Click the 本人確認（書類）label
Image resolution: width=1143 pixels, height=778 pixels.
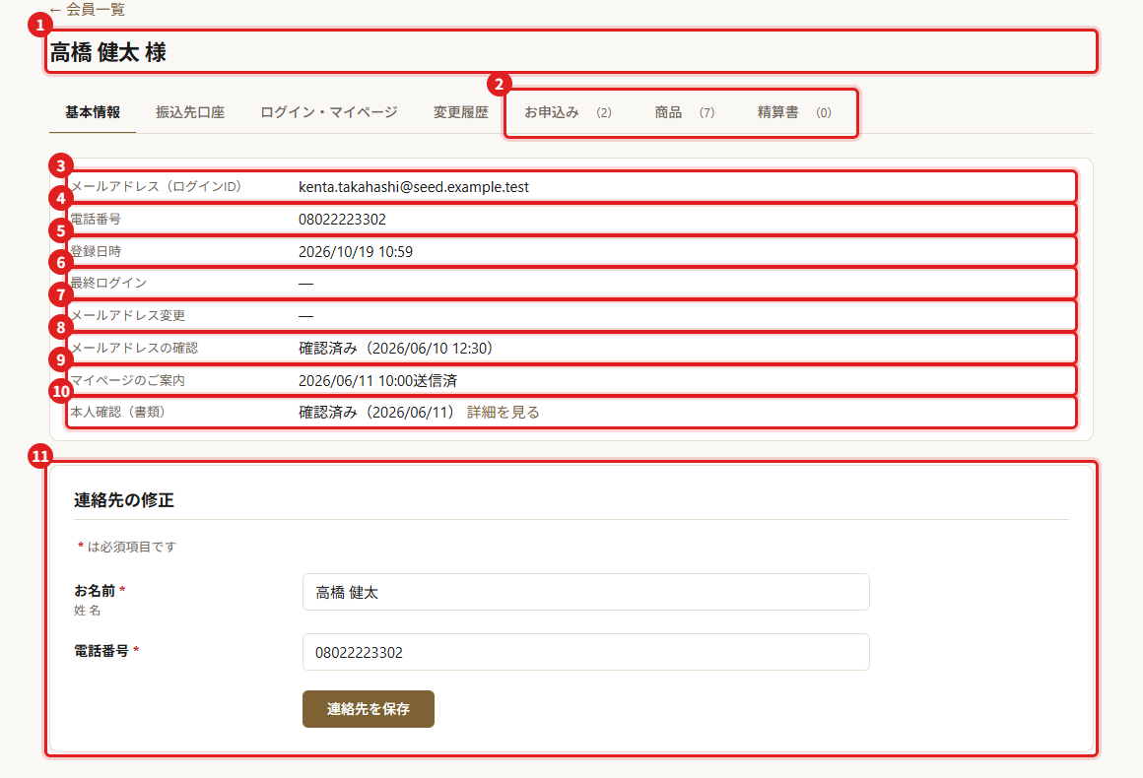pyautogui.click(x=121, y=412)
